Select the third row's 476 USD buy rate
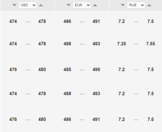Viewport: 162px width, 132px height. click(x=13, y=69)
